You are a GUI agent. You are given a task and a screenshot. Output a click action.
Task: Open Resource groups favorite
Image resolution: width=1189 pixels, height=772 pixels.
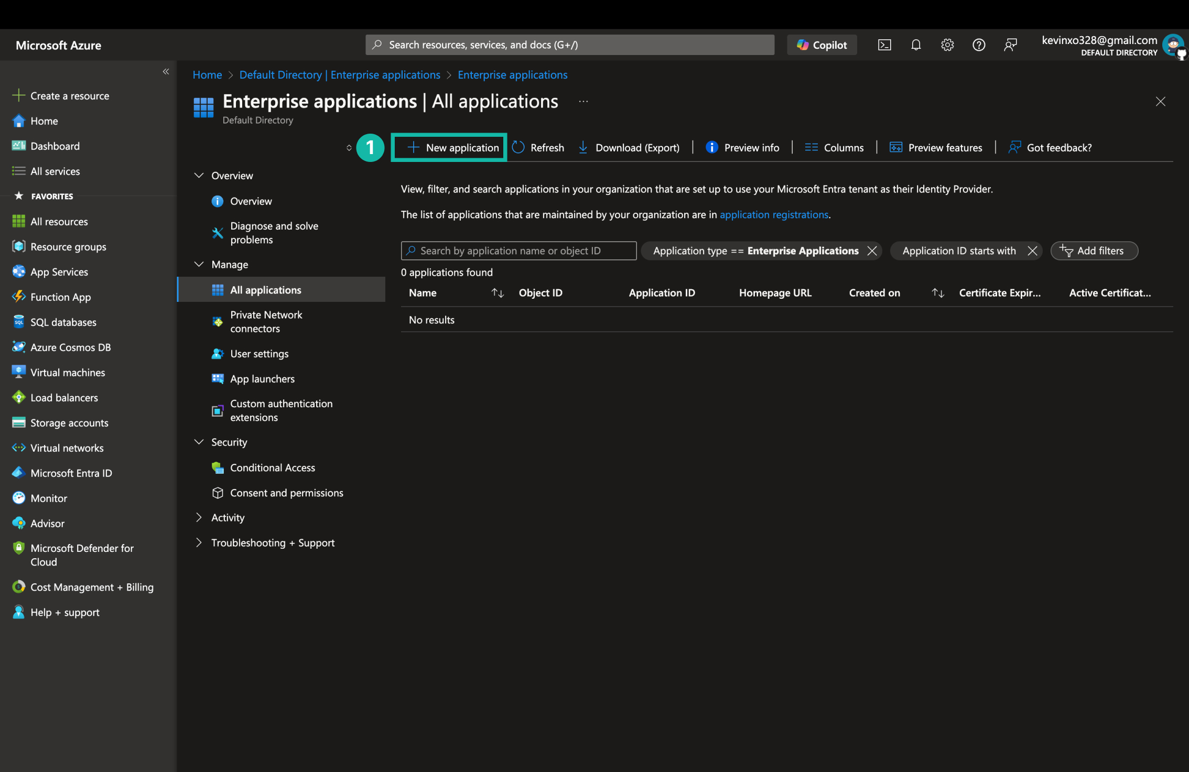[x=59, y=246]
